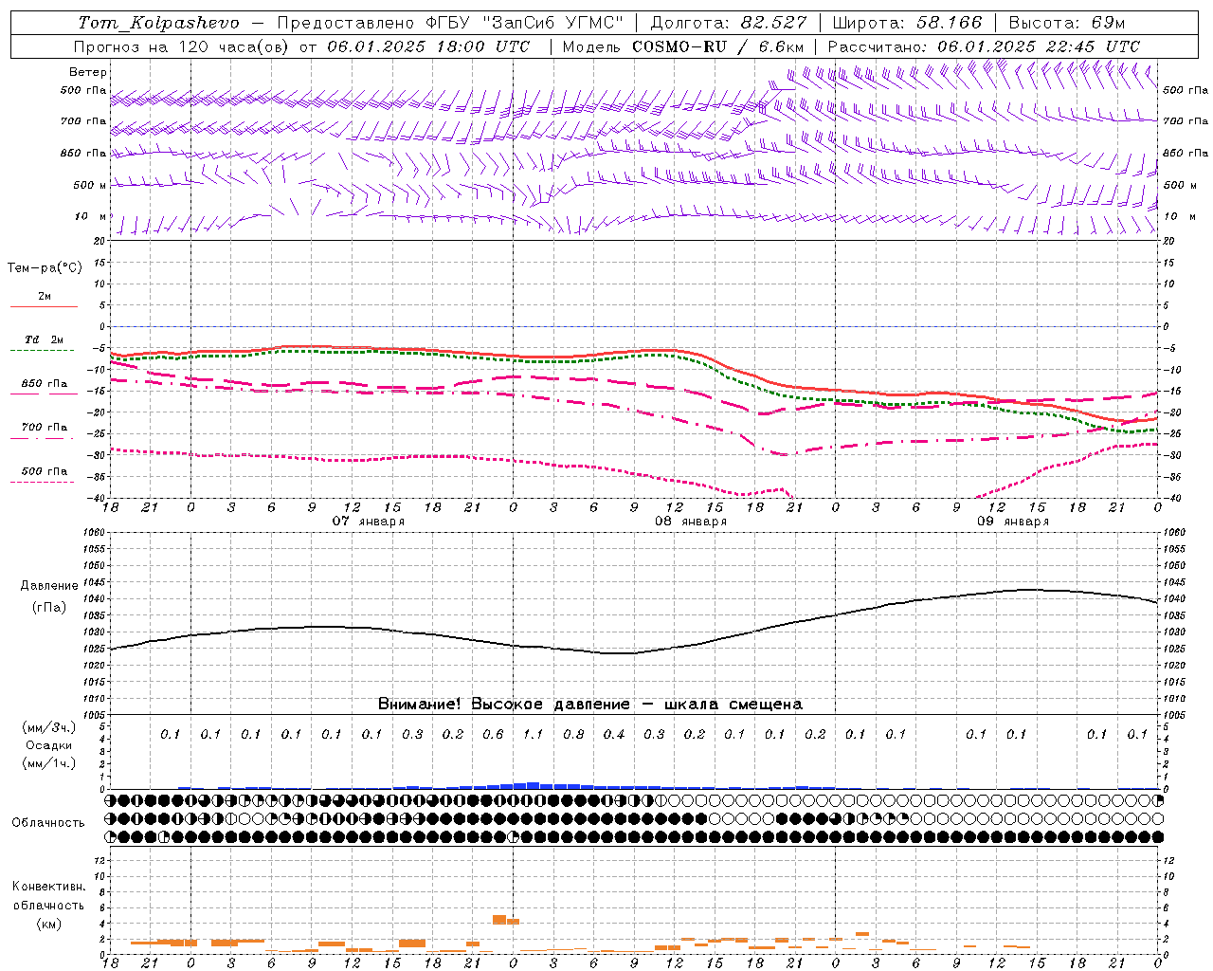1213x971 pixels.
Task: Click the (гПа) unit under Давление
Action: pos(49,607)
